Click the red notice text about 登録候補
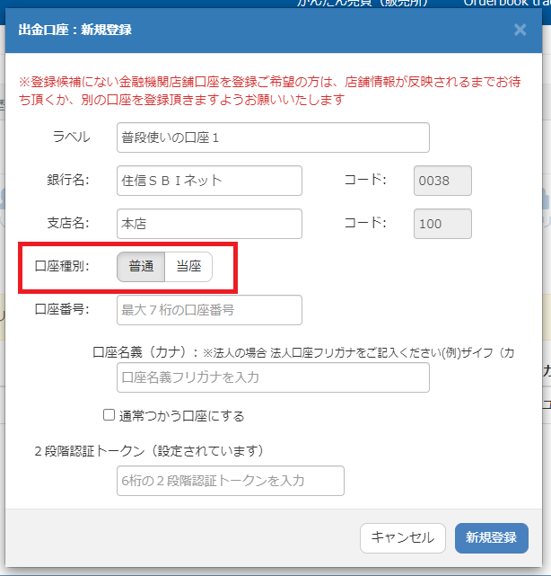Image resolution: width=551 pixels, height=576 pixels. (x=270, y=91)
